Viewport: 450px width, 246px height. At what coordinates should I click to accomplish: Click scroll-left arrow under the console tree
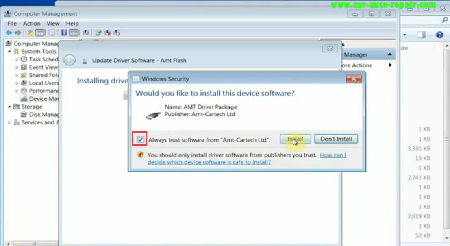pyautogui.click(x=8, y=244)
